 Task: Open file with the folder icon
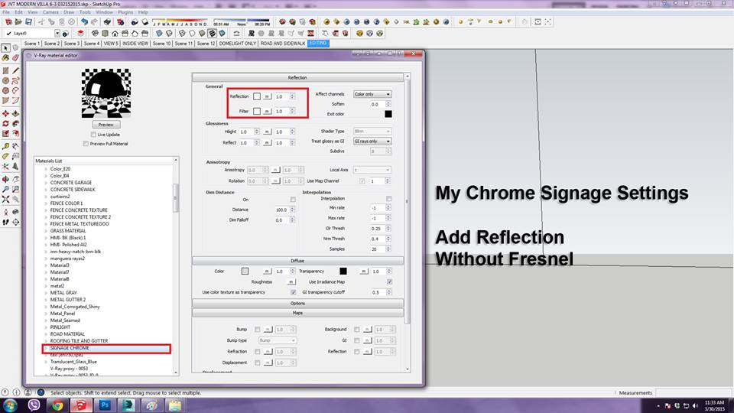click(18, 22)
